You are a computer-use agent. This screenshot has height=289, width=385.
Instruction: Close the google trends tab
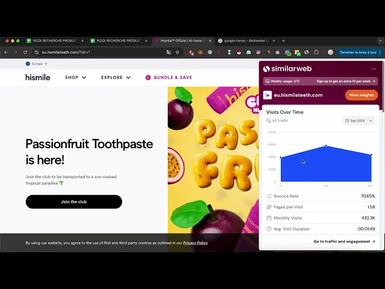click(274, 41)
